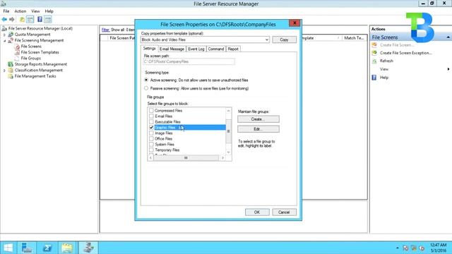Image resolution: width=452 pixels, height=254 pixels.
Task: Click Storage Reports Management icon
Action: tap(11, 64)
